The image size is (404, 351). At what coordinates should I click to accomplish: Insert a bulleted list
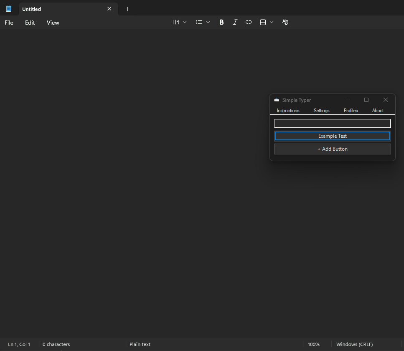199,22
